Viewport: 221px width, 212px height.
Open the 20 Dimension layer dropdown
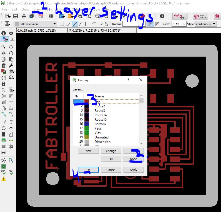click(35, 24)
